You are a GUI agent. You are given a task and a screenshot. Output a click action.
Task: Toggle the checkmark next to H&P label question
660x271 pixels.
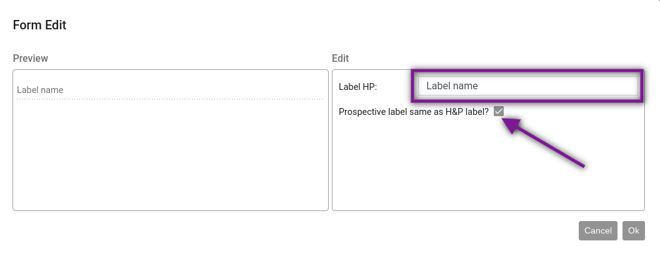click(x=498, y=111)
